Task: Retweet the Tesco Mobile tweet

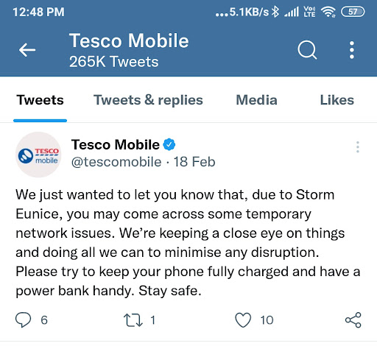Action: coord(133,320)
